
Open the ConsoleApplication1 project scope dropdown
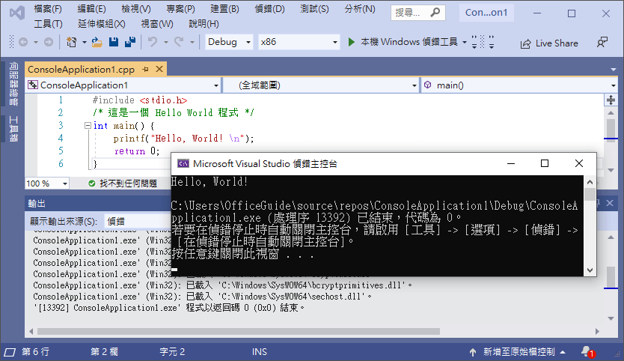pyautogui.click(x=123, y=85)
